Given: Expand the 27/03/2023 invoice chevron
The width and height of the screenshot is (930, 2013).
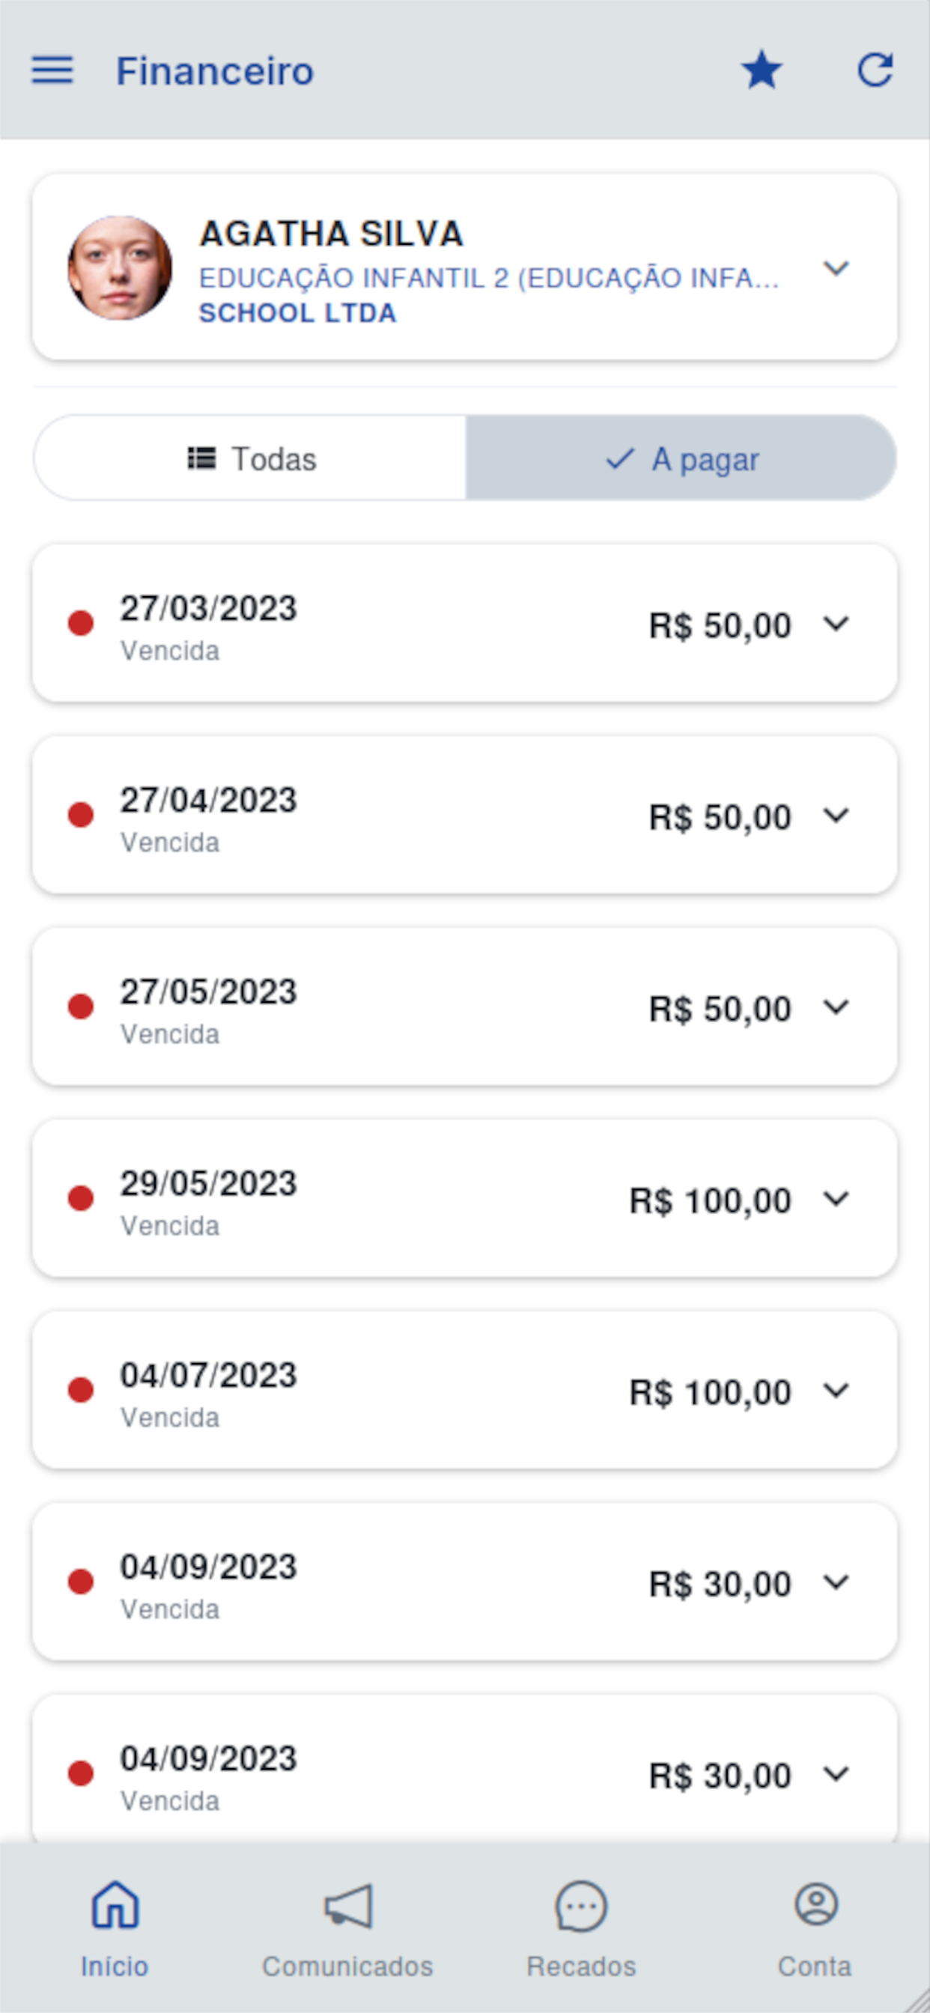Looking at the screenshot, I should (x=836, y=624).
